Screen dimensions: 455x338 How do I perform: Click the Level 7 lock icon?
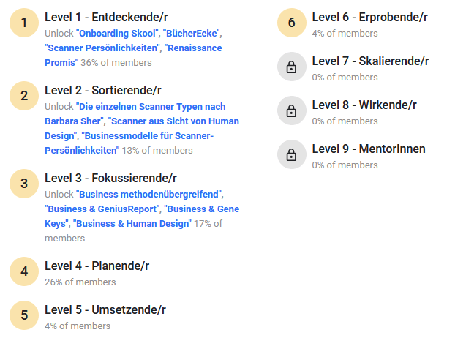click(x=291, y=67)
